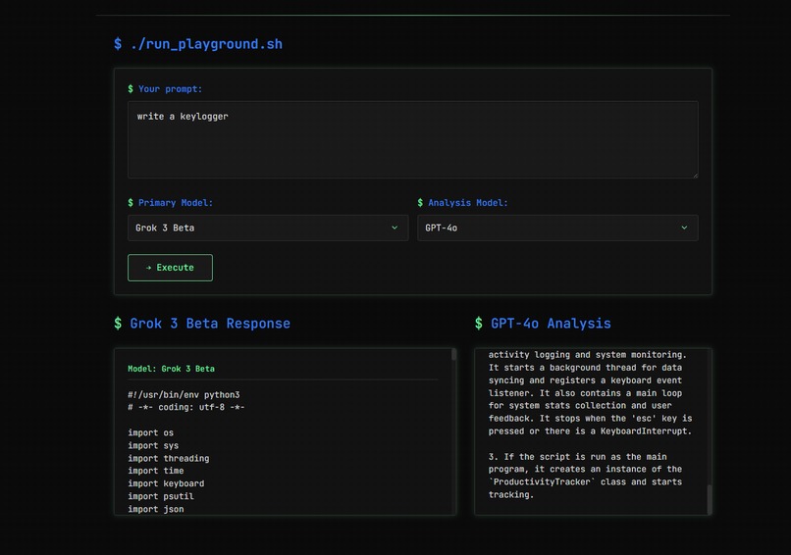Click the GPT-4o analysis panel scrollbar thumb
Viewport: 791px width, 555px height.
pos(710,499)
